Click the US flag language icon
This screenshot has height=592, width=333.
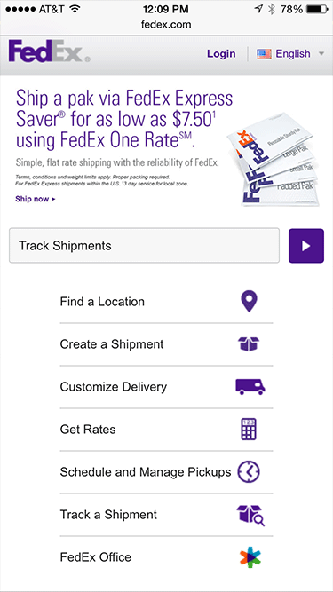coord(264,54)
